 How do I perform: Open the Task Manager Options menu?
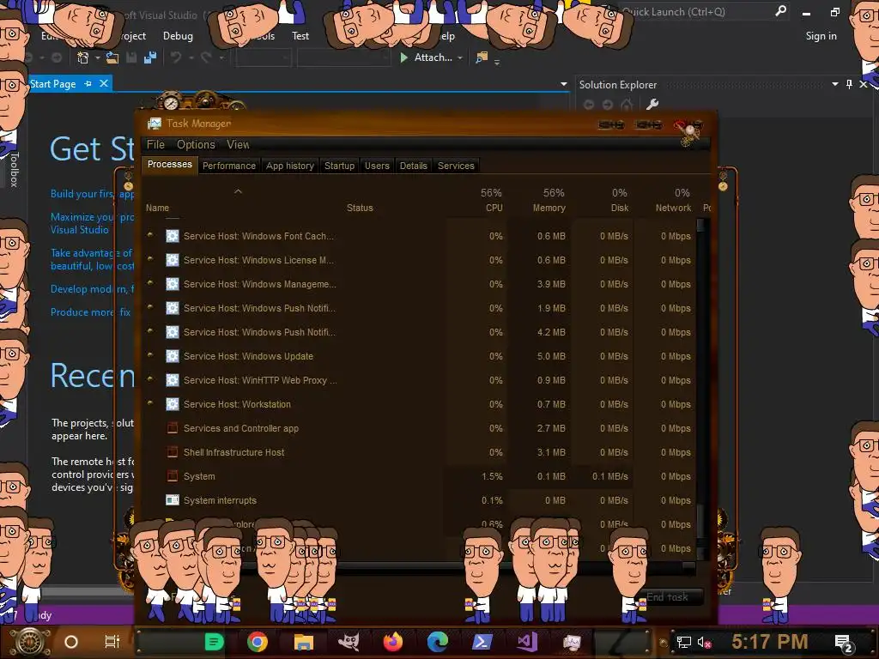click(196, 144)
